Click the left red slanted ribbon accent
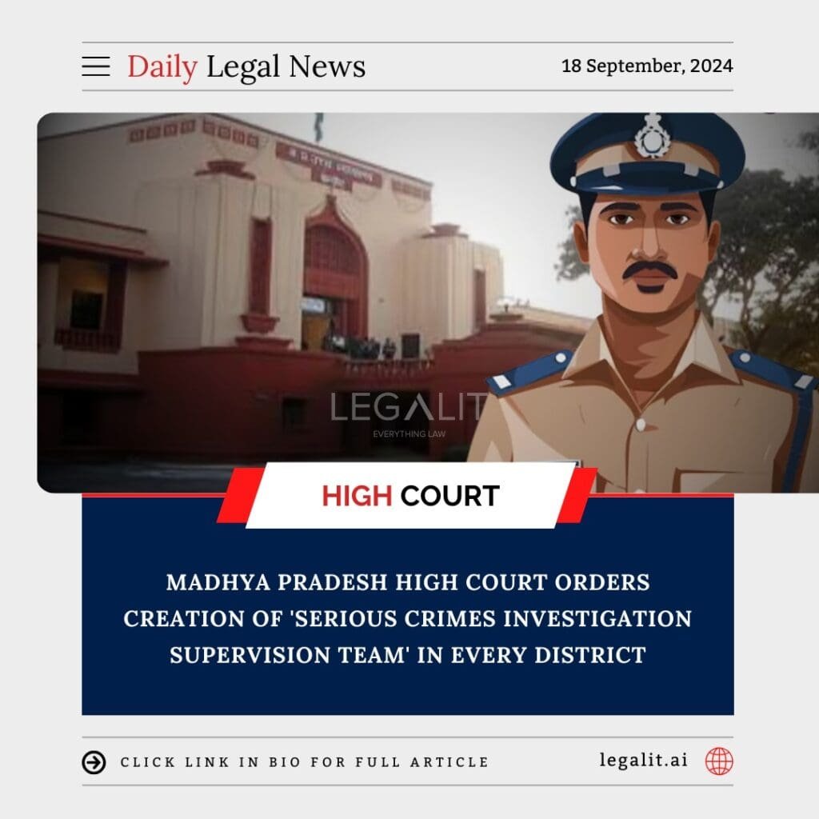 (x=240, y=495)
